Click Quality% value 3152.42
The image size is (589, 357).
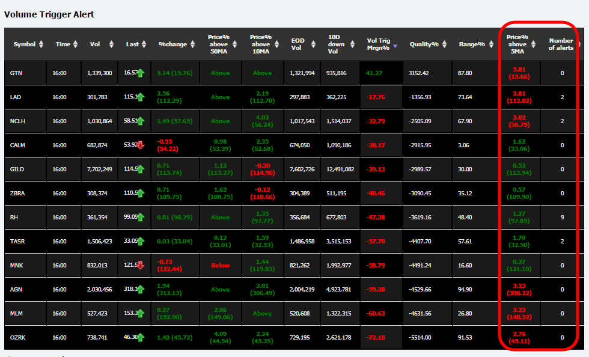[x=418, y=73]
